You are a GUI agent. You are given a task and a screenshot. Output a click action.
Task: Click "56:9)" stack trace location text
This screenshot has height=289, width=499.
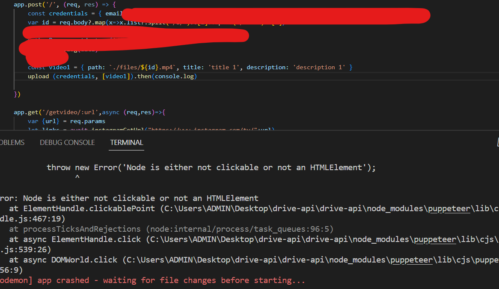[x=12, y=270]
